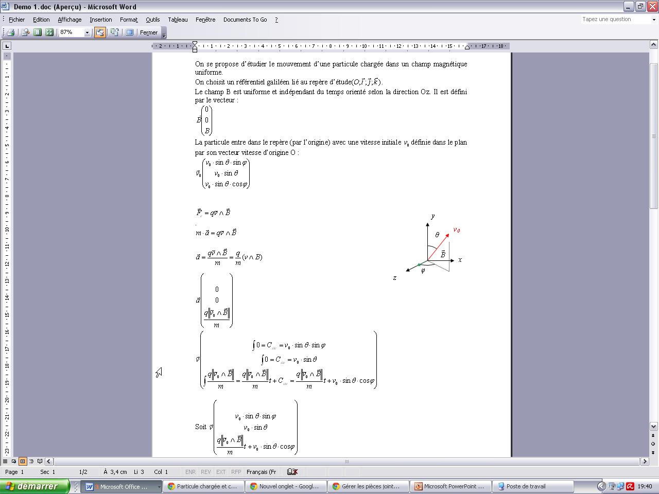Open the Insertion menu

pos(100,20)
